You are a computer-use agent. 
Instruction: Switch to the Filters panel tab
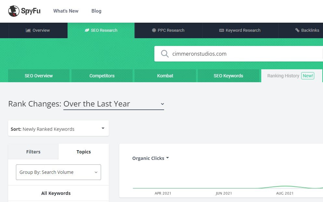click(33, 151)
